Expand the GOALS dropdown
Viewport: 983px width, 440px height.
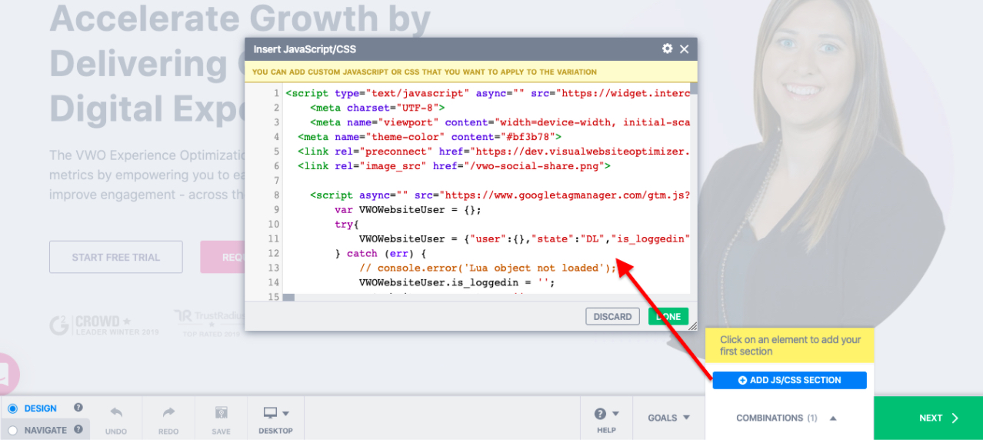point(668,418)
